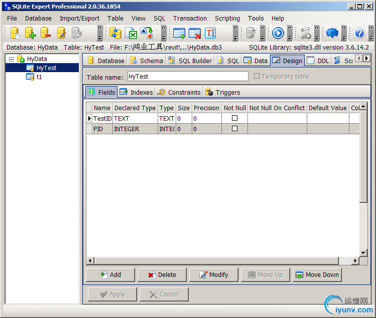Toggle Not Null checkbox for TestID row
The height and width of the screenshot is (318, 376).
click(235, 118)
